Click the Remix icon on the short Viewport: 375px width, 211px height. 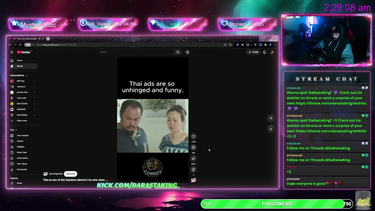click(193, 170)
